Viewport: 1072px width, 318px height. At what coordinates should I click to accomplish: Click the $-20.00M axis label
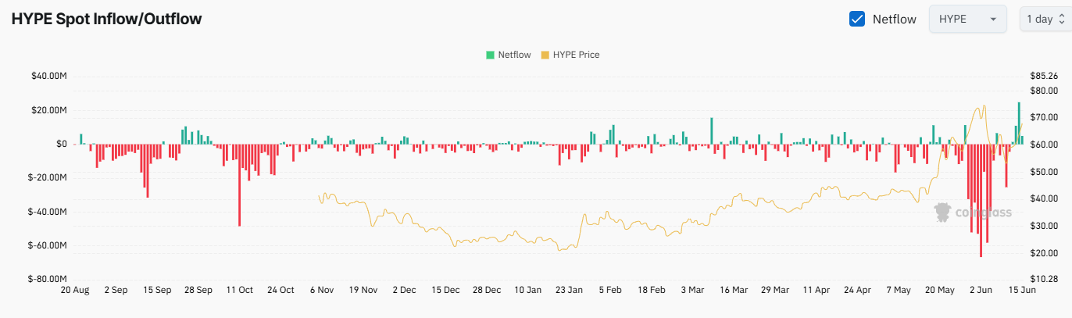click(46, 177)
